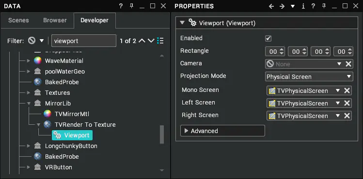Expand the poolWaterGeo library
Image resolution: width=363 pixels, height=179 pixels.
click(x=29, y=72)
